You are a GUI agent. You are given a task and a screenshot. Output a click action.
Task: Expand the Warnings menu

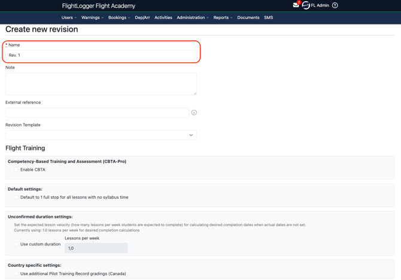click(x=92, y=17)
